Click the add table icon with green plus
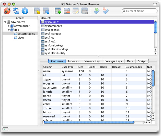 58,11
